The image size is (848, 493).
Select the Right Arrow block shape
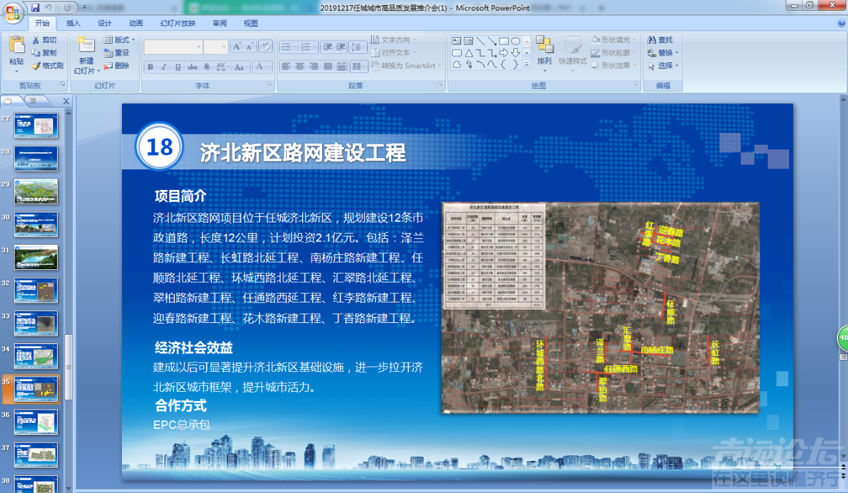click(x=503, y=53)
